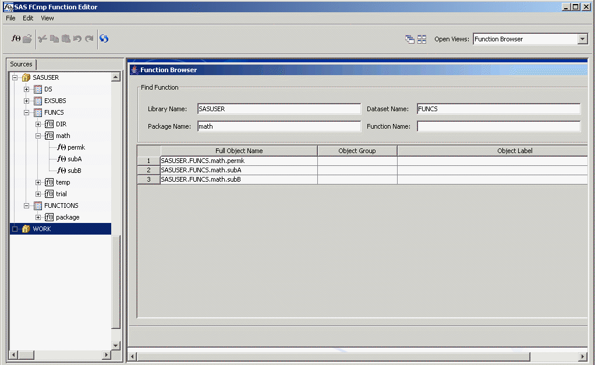
Task: Open the File menu
Action: coord(10,18)
